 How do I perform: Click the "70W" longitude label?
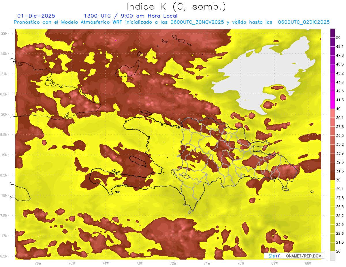pyautogui.click(x=240, y=263)
